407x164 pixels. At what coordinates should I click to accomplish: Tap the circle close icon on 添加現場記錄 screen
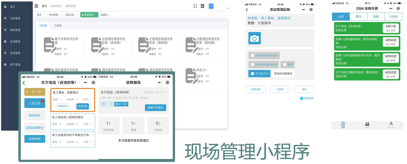click(311, 10)
